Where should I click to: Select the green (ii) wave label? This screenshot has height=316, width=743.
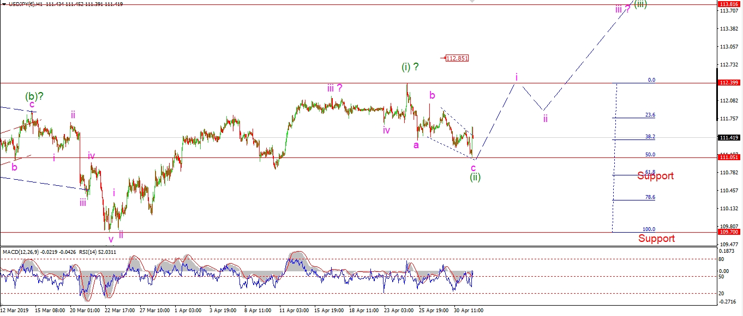pyautogui.click(x=475, y=177)
